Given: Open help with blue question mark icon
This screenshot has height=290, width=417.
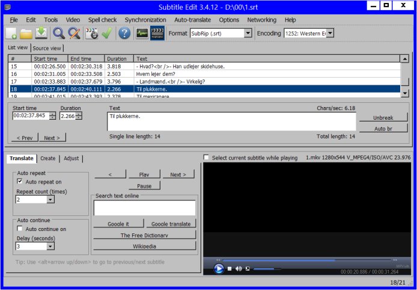Looking at the screenshot, I should [124, 34].
